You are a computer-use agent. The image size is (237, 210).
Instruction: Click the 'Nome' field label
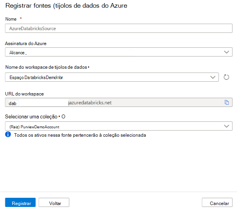click(x=11, y=19)
